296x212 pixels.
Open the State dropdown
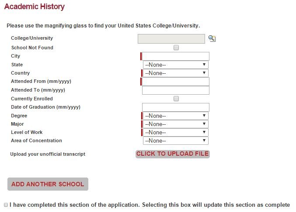click(175, 65)
